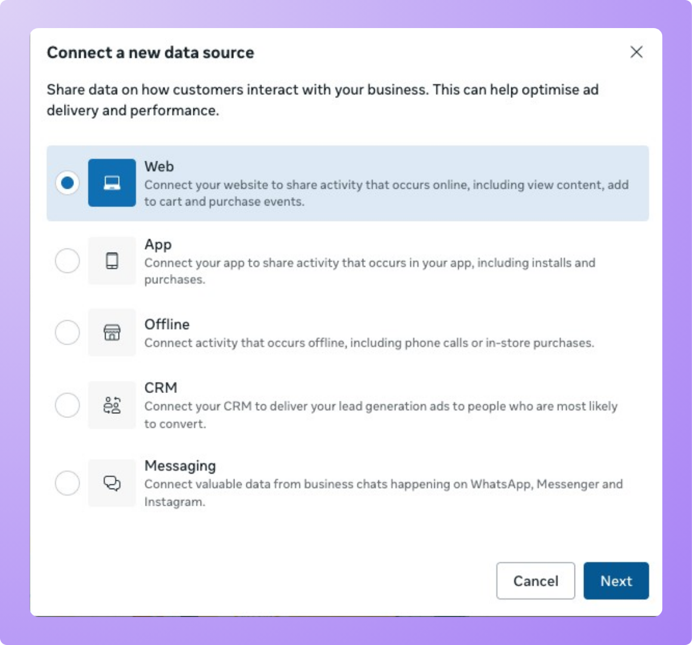692x645 pixels.
Task: Click the description about phone calls or in-store purchases
Action: click(369, 343)
